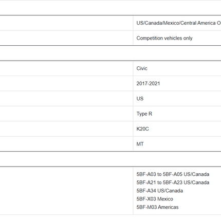
Task: Click the '5BF-X03 Mexico' entry
Action: pyautogui.click(x=155, y=199)
